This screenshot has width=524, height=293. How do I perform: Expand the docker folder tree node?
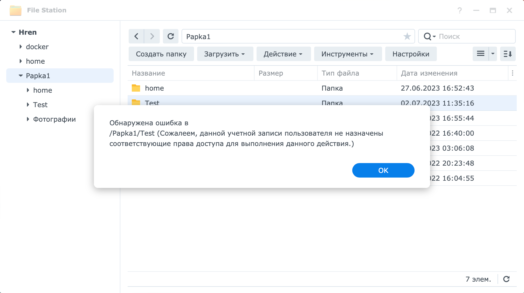pos(21,47)
